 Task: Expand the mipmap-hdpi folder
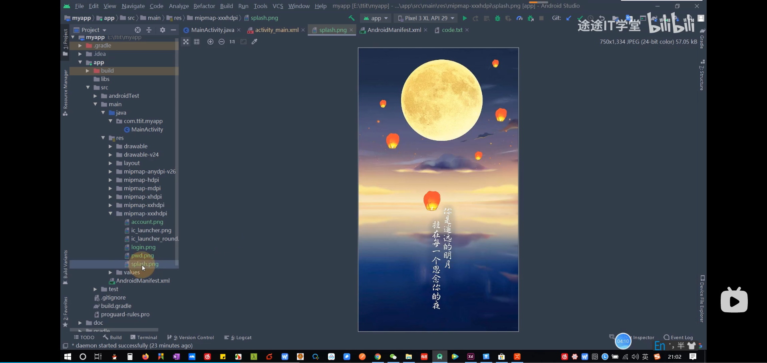[110, 180]
